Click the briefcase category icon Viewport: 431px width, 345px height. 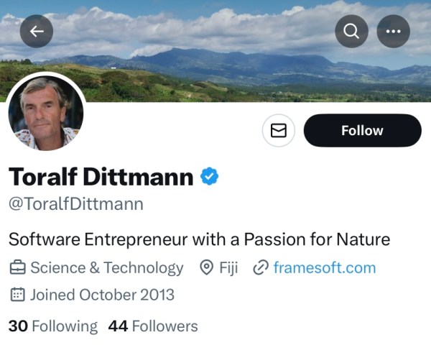17,268
